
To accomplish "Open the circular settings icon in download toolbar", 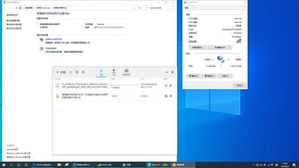I will coord(83,72).
